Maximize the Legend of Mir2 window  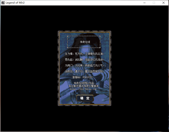pyautogui.click(x=154, y=3)
